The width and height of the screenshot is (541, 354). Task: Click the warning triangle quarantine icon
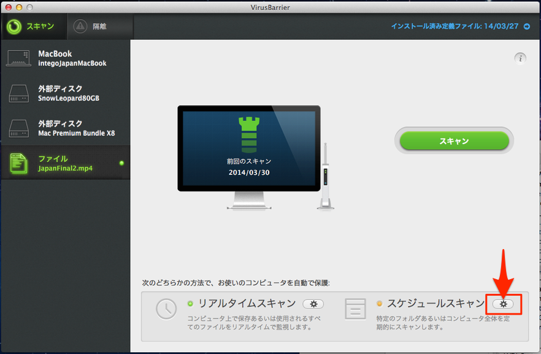pyautogui.click(x=80, y=26)
